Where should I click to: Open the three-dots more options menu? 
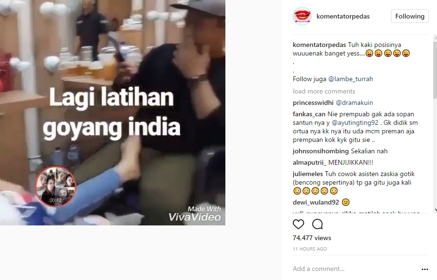[x=425, y=269]
